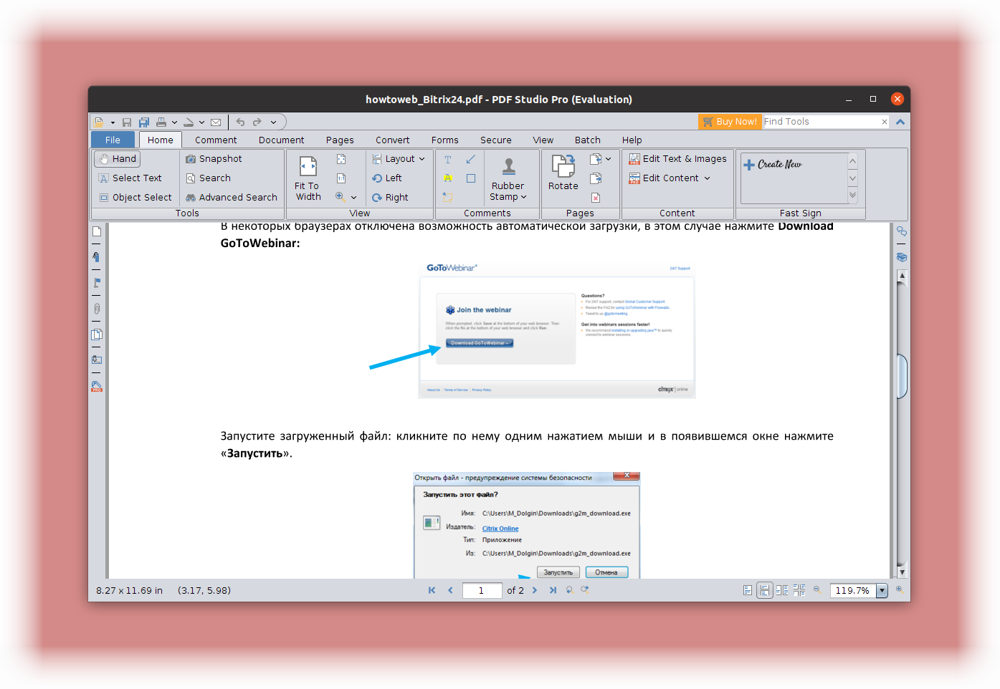The image size is (1000, 689).
Task: Click the Buy Now! button
Action: pos(730,122)
